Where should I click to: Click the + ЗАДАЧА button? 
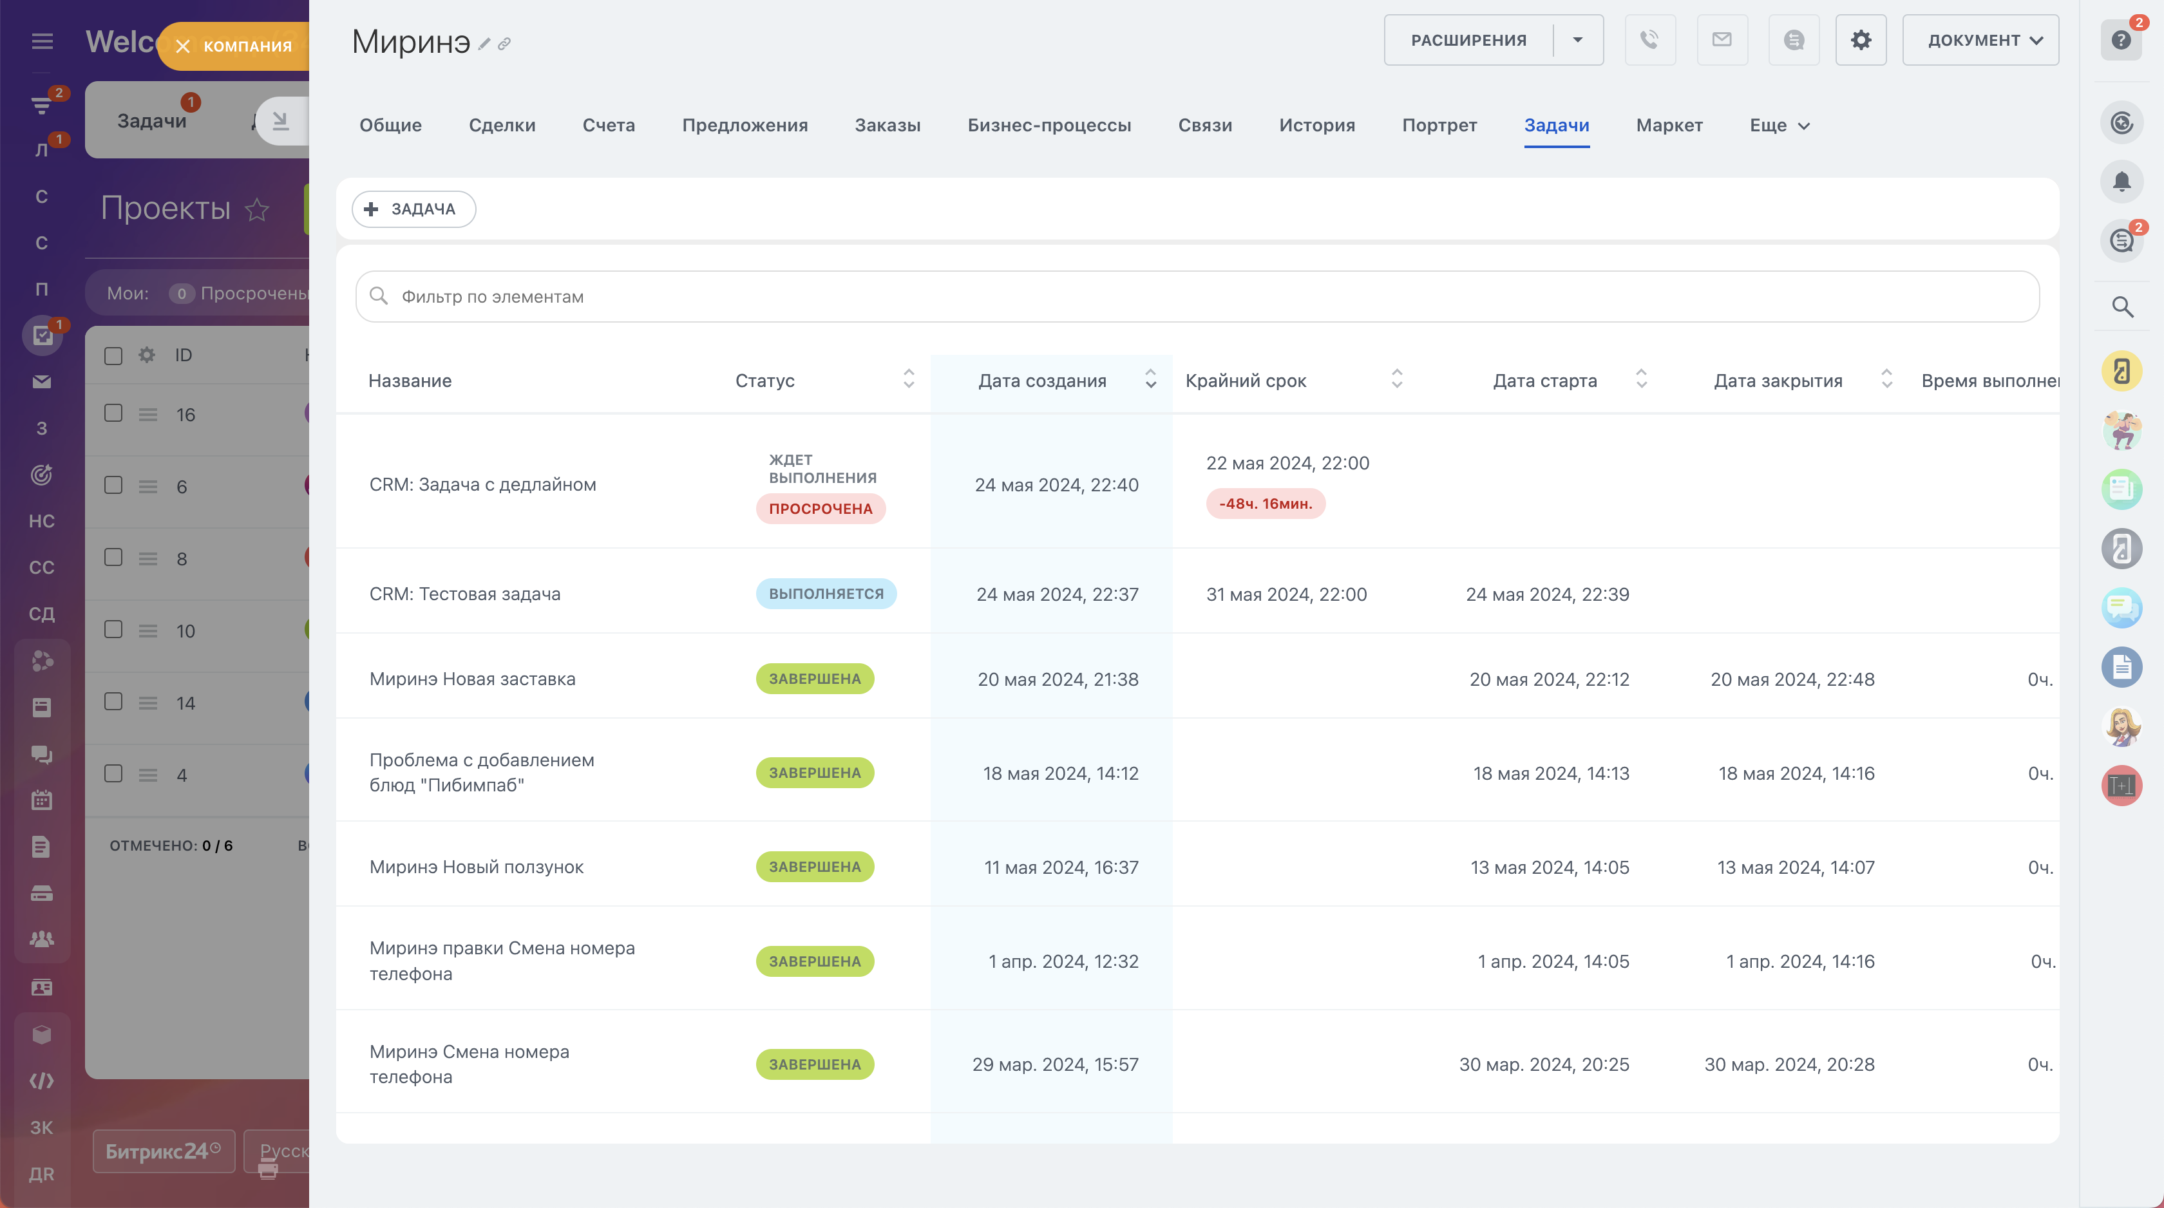[x=413, y=209]
